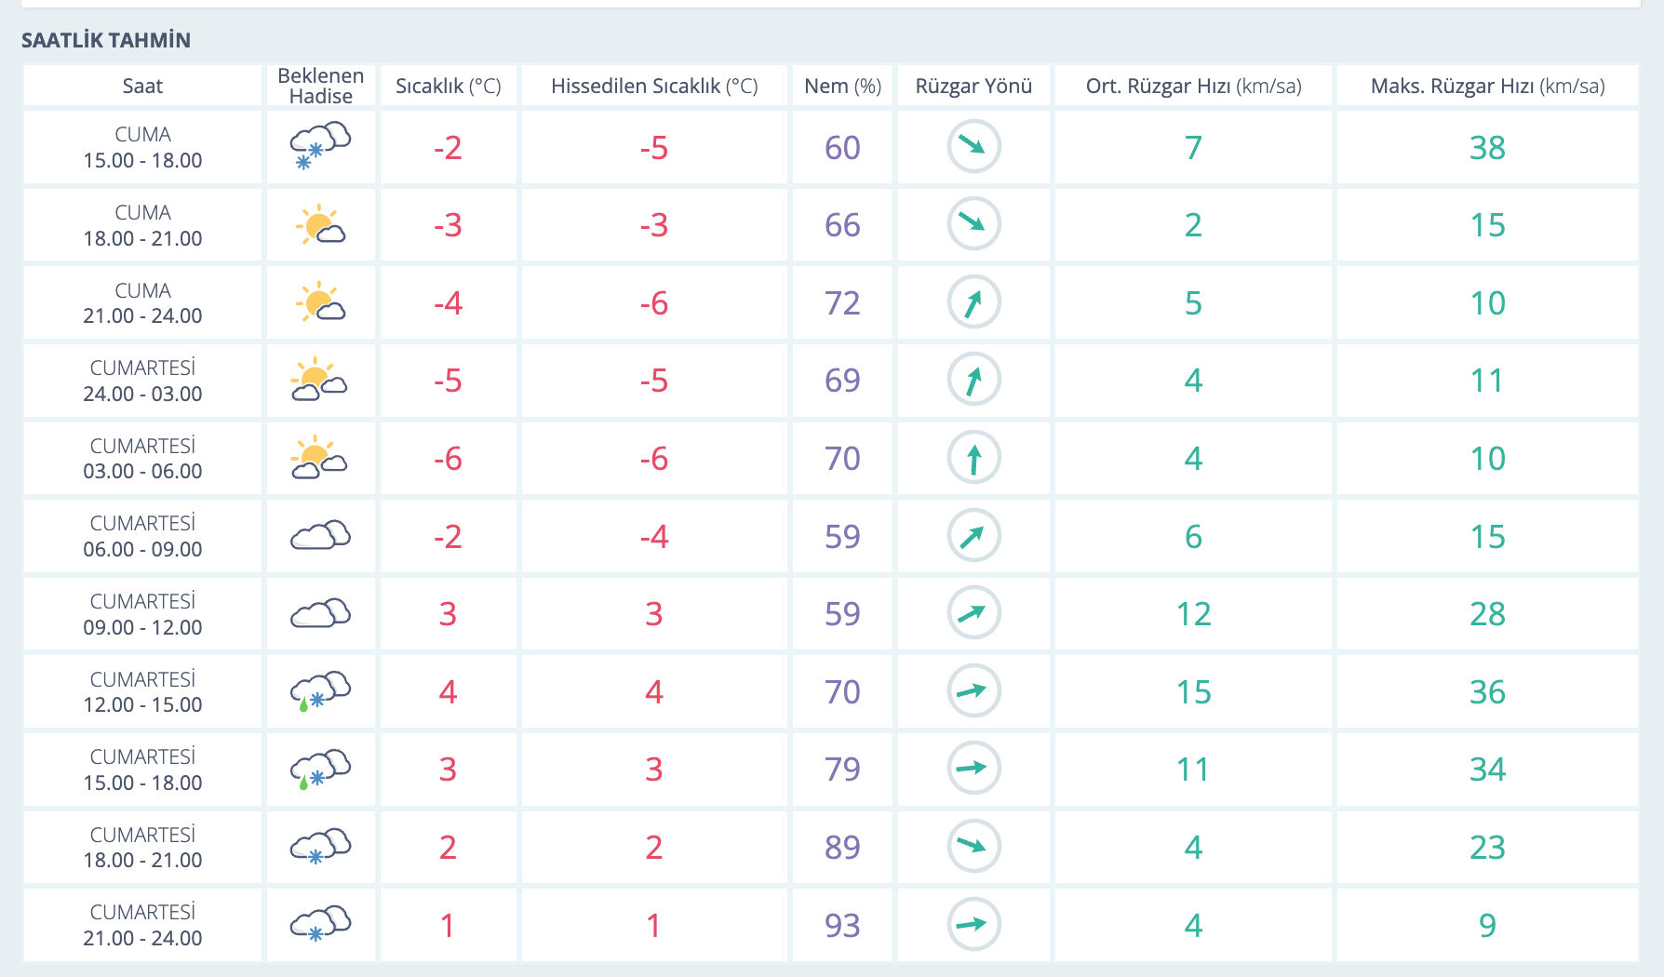Click the humidity value 93

point(842,925)
